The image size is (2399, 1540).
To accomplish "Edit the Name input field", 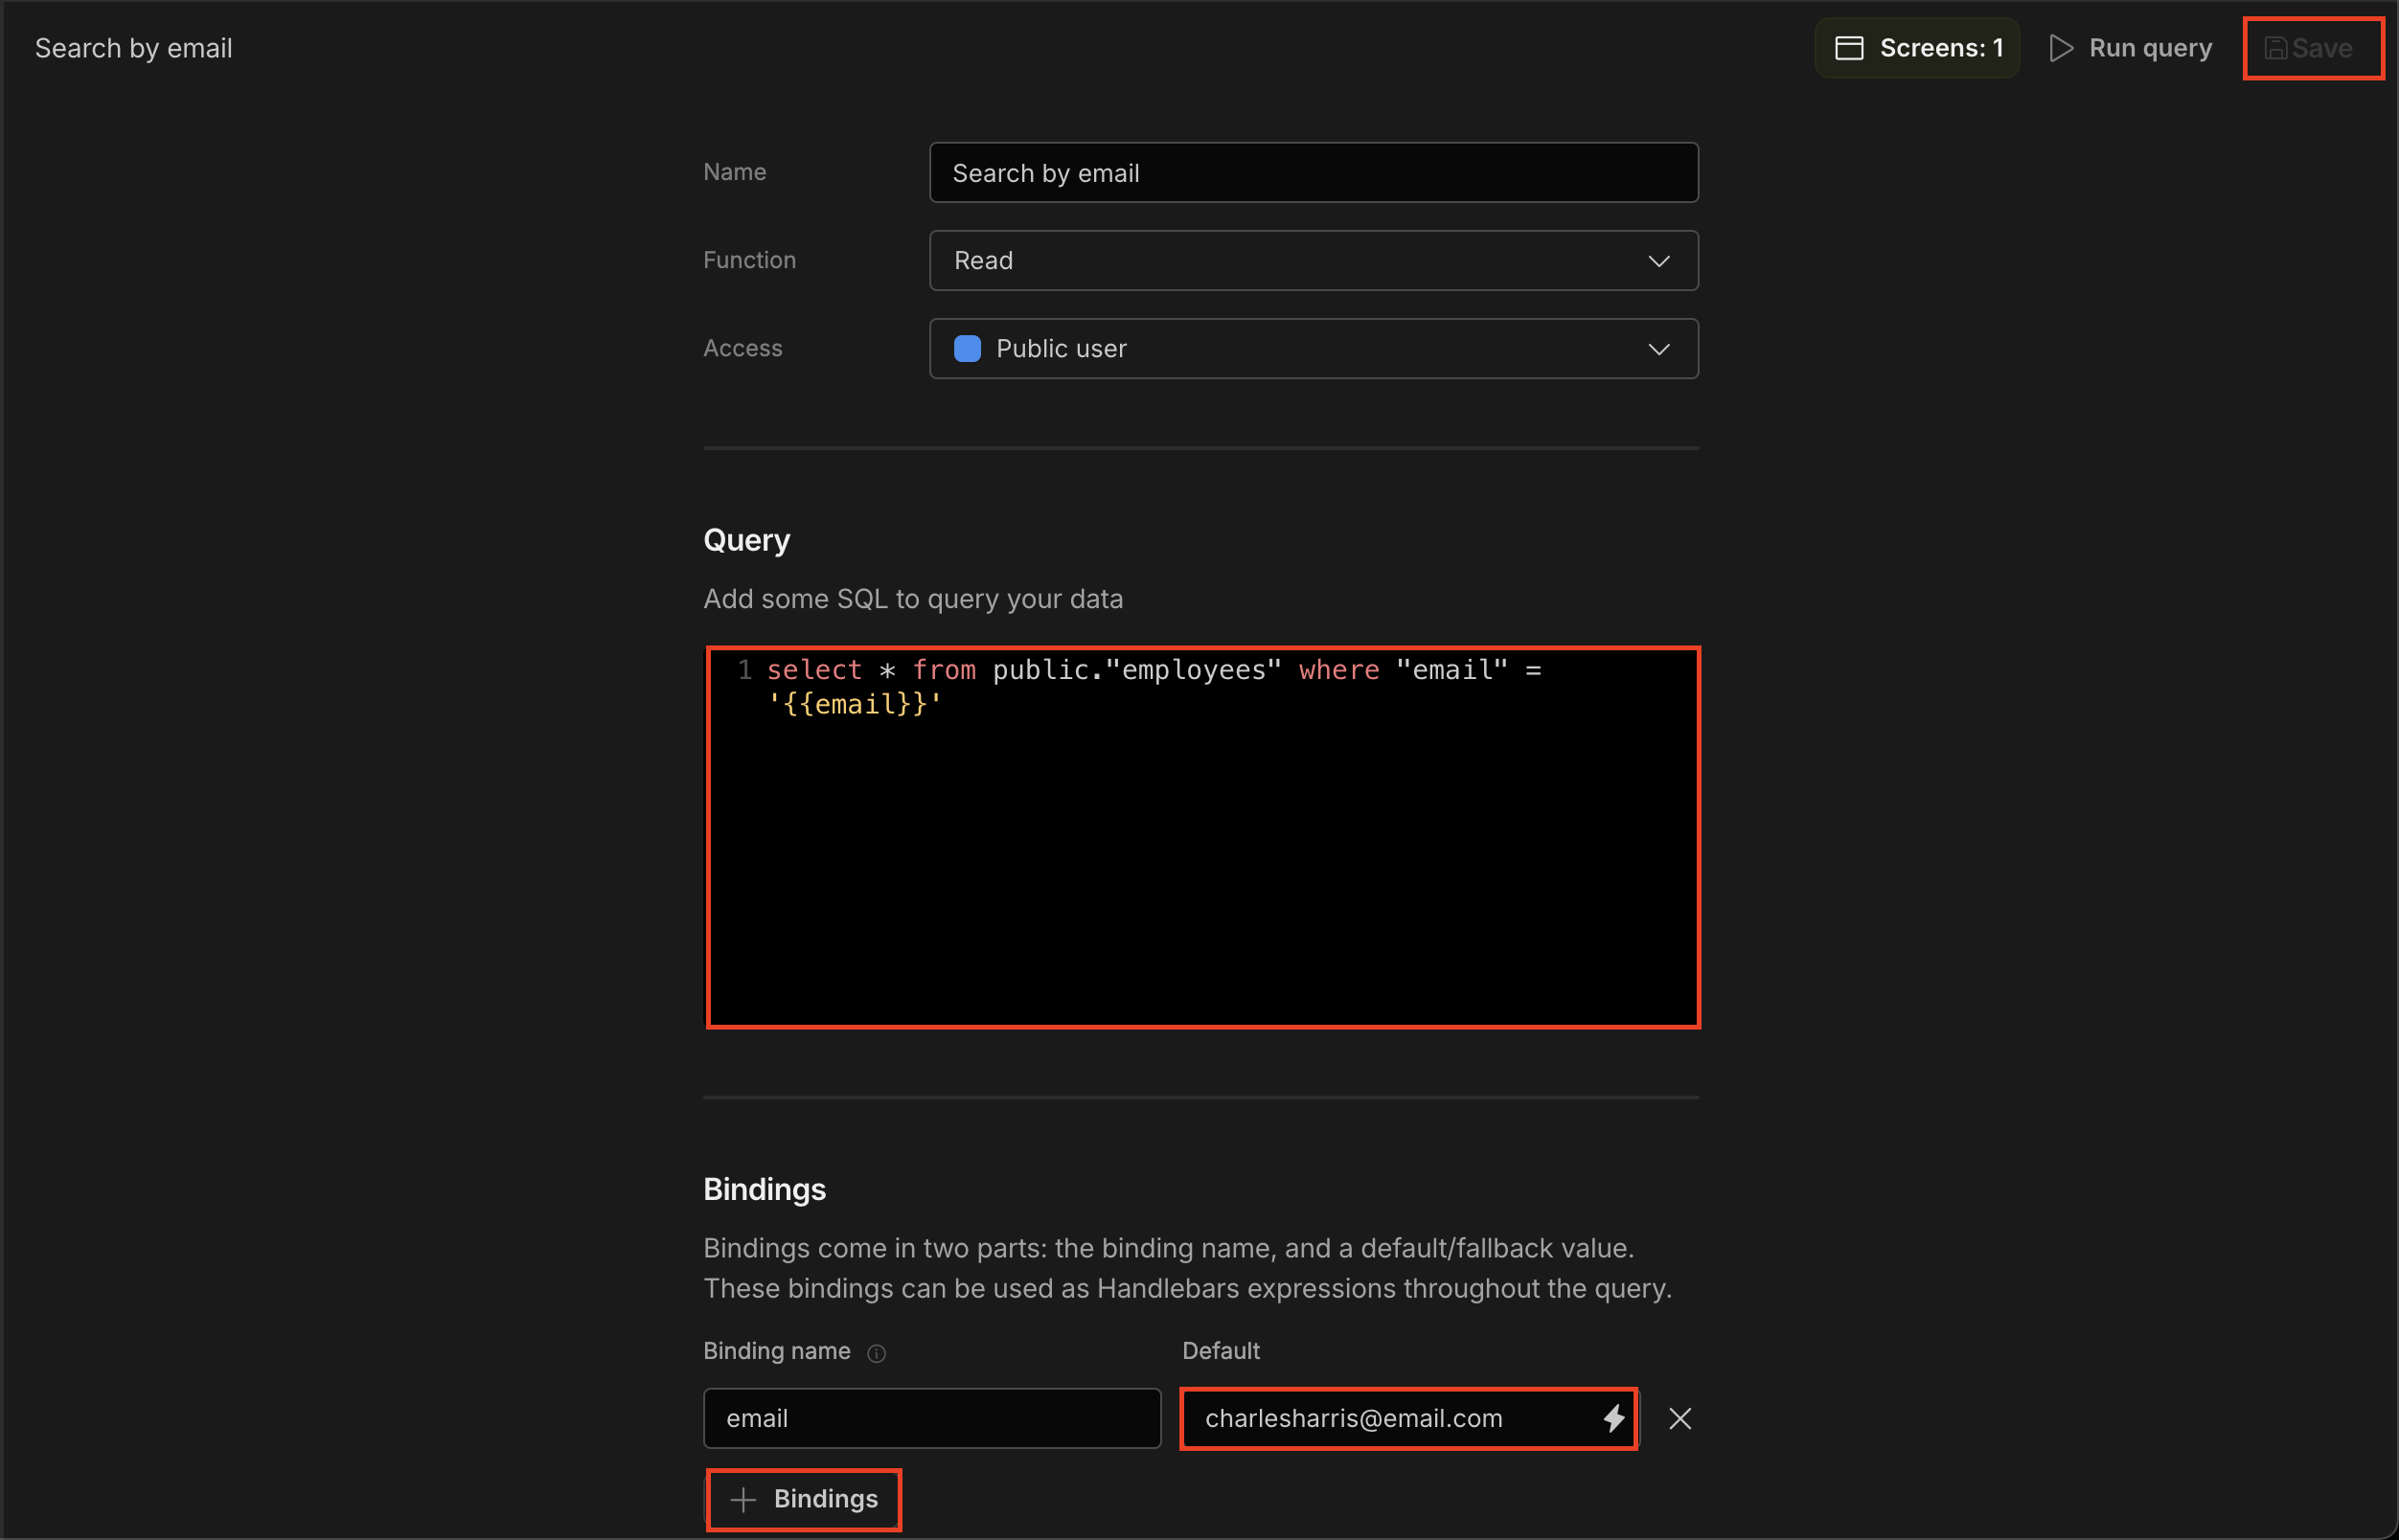I will click(x=1314, y=172).
